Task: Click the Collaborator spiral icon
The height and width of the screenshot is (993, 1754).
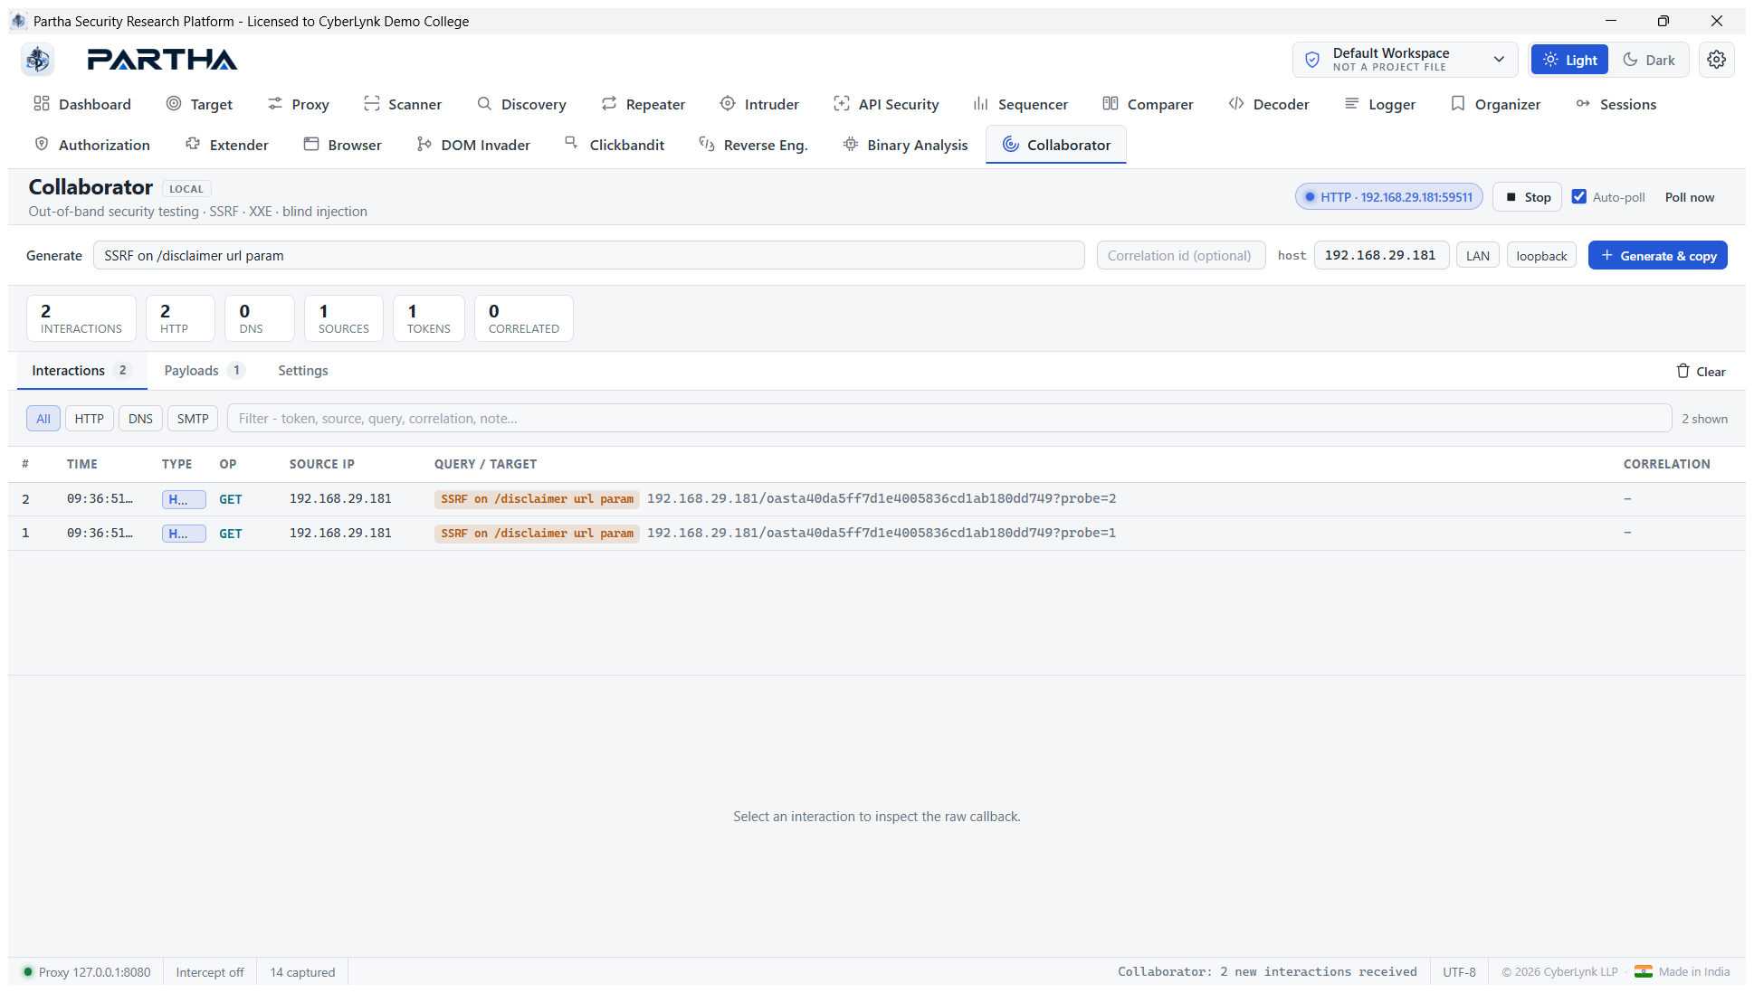Action: click(1010, 145)
